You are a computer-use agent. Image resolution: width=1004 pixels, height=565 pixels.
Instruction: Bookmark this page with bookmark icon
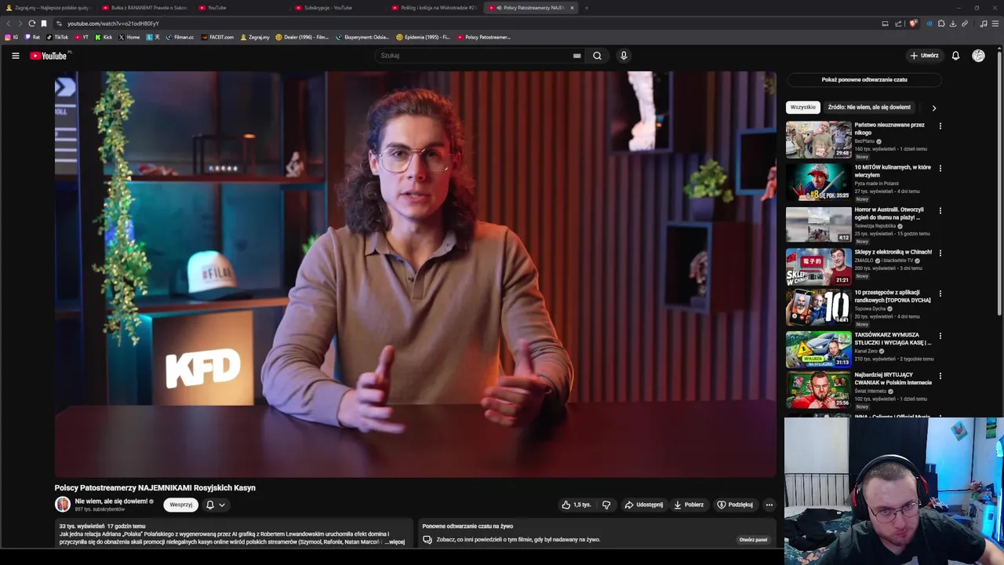pos(44,24)
